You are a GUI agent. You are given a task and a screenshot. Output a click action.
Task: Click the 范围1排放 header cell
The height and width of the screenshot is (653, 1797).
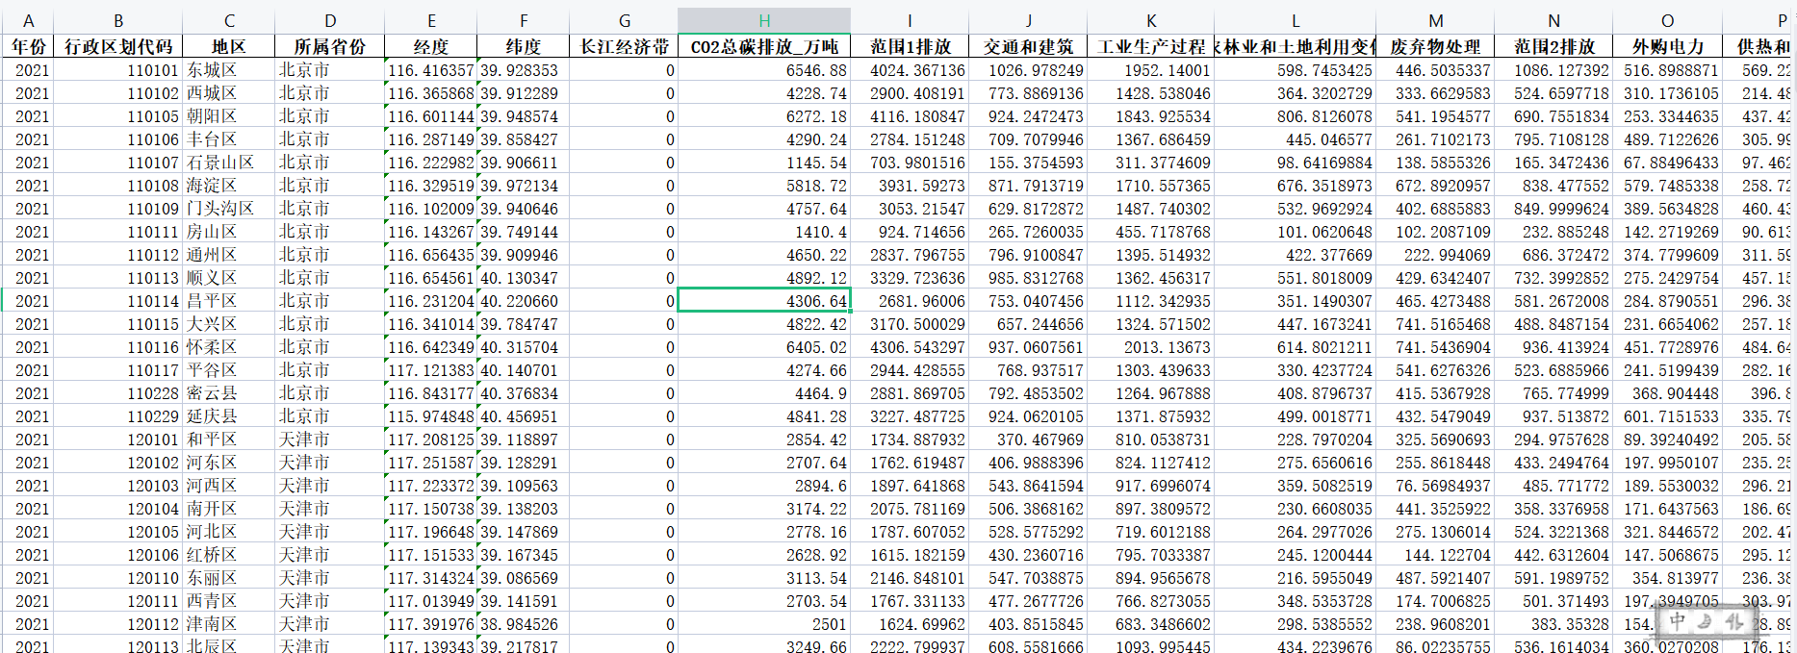tap(911, 46)
